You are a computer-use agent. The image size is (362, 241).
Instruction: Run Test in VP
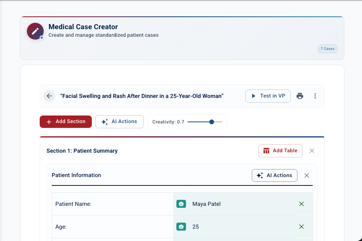point(267,96)
